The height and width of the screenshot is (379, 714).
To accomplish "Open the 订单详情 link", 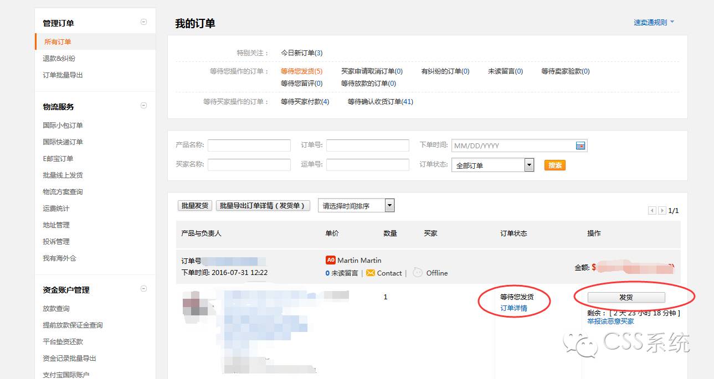I will pyautogui.click(x=513, y=308).
